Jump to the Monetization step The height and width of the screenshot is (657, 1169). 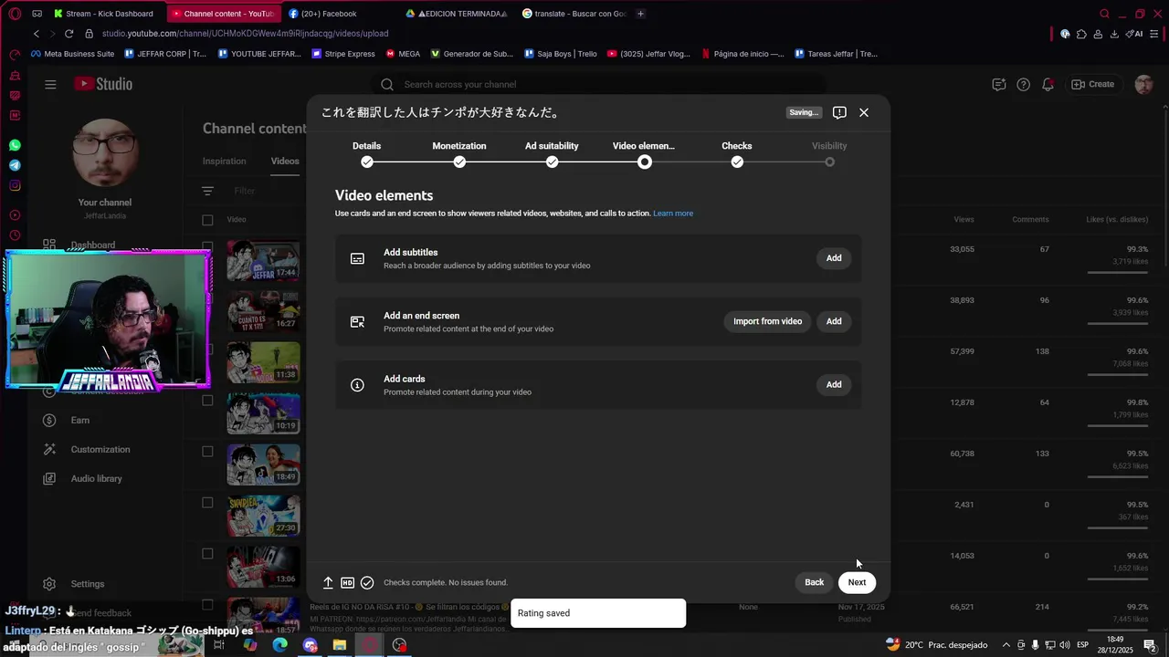click(459, 153)
